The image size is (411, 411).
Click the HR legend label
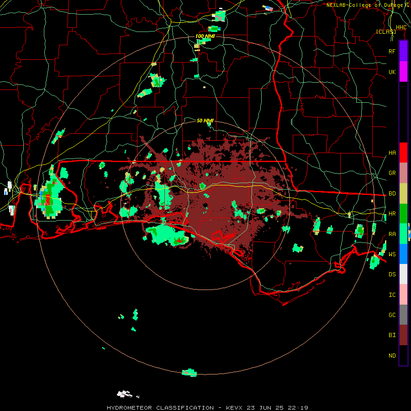(x=392, y=214)
